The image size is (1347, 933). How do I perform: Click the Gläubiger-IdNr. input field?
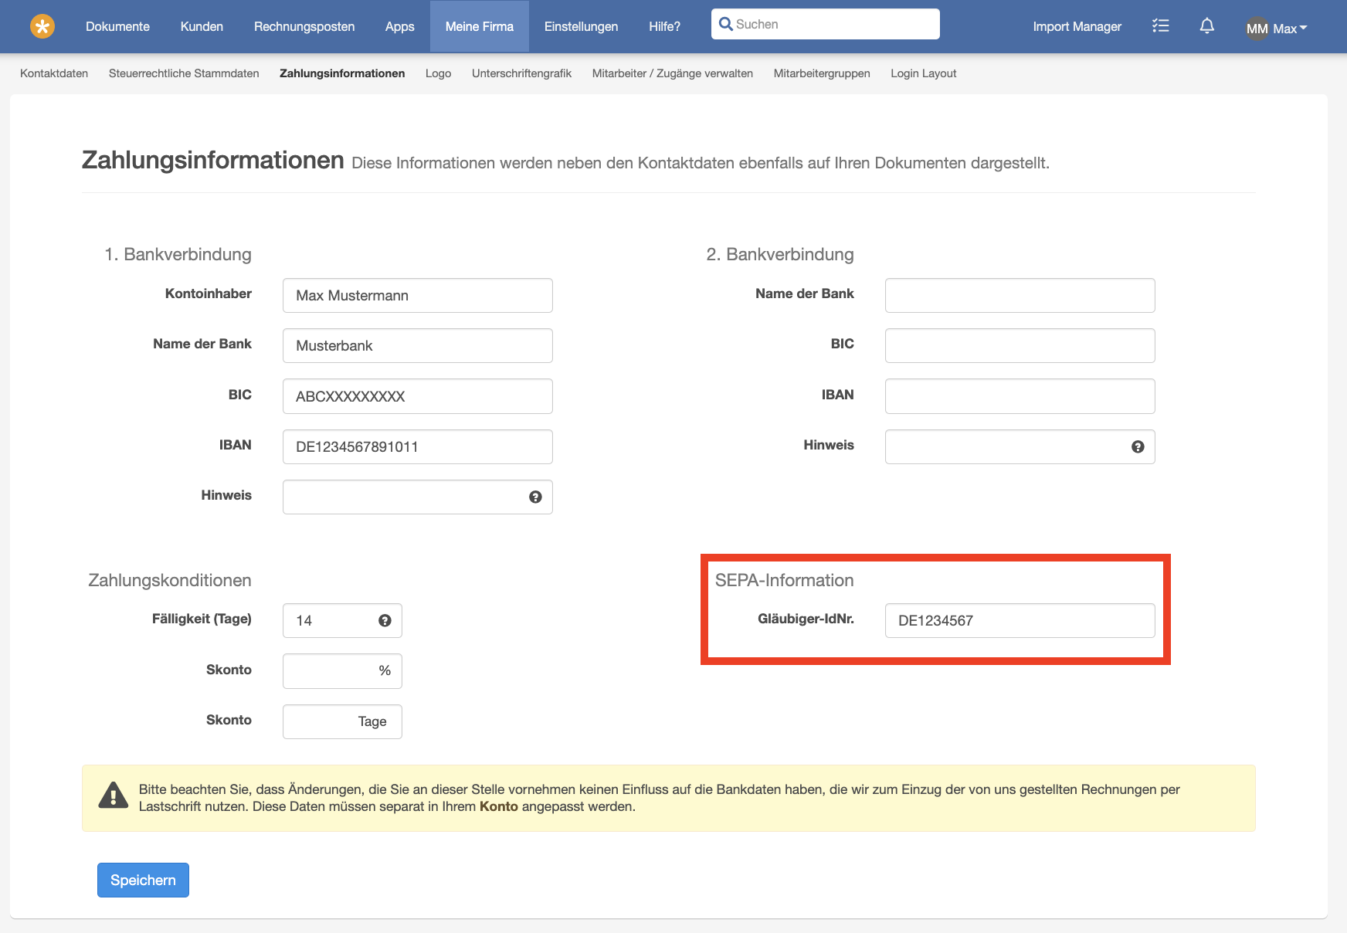pos(1020,621)
